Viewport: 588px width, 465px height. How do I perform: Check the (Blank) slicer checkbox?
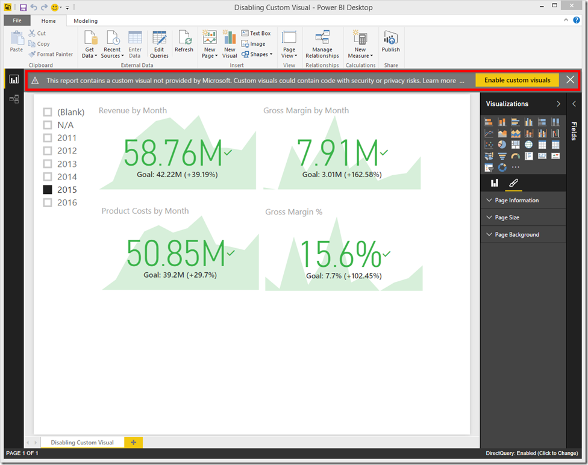coord(48,112)
